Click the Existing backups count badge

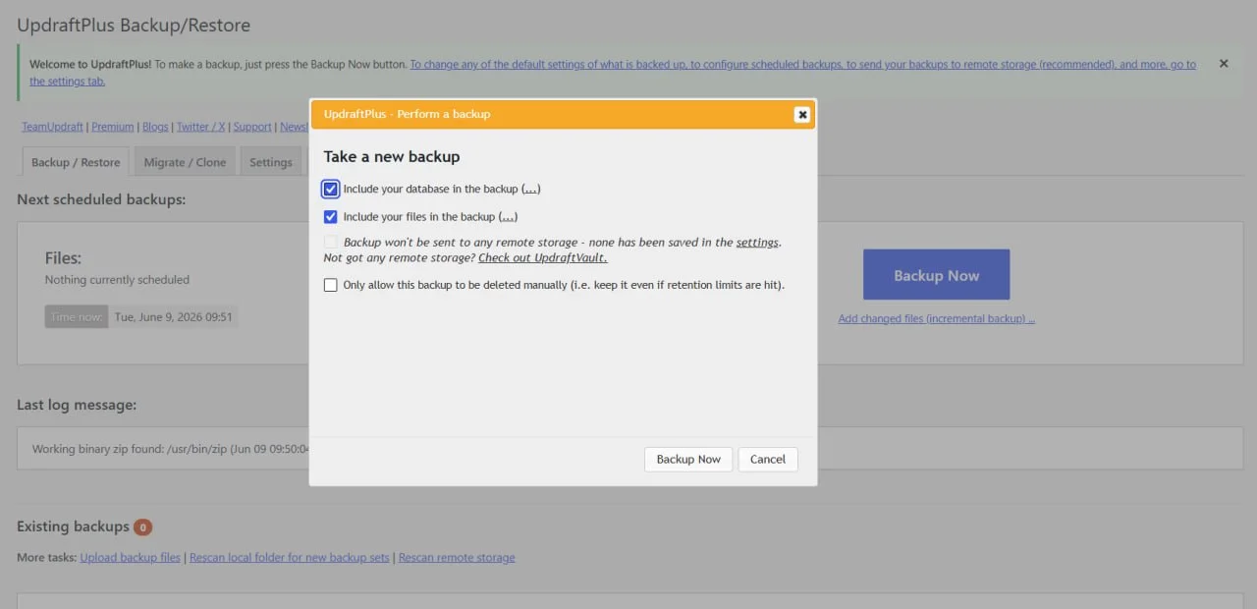coord(142,527)
